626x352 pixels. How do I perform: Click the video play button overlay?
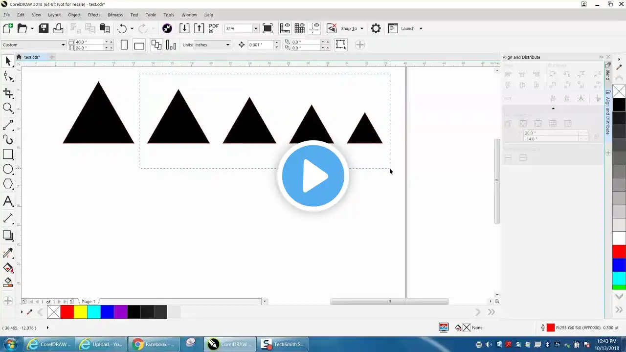[313, 176]
